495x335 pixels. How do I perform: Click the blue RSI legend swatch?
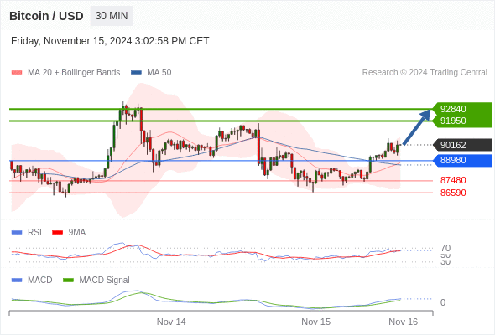(17, 233)
